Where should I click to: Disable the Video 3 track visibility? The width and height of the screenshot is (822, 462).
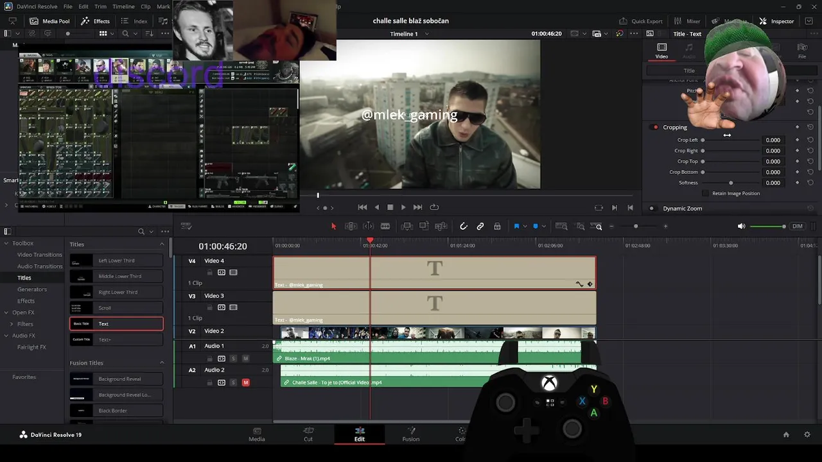(x=233, y=307)
